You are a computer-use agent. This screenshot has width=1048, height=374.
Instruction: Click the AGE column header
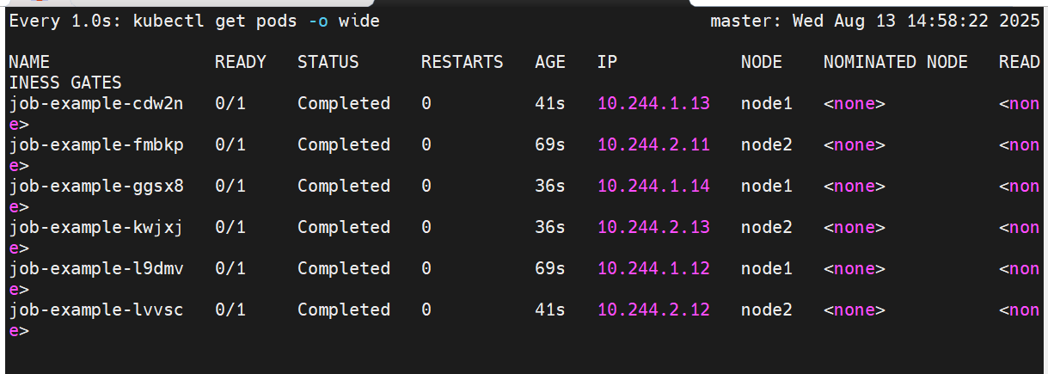[550, 63]
